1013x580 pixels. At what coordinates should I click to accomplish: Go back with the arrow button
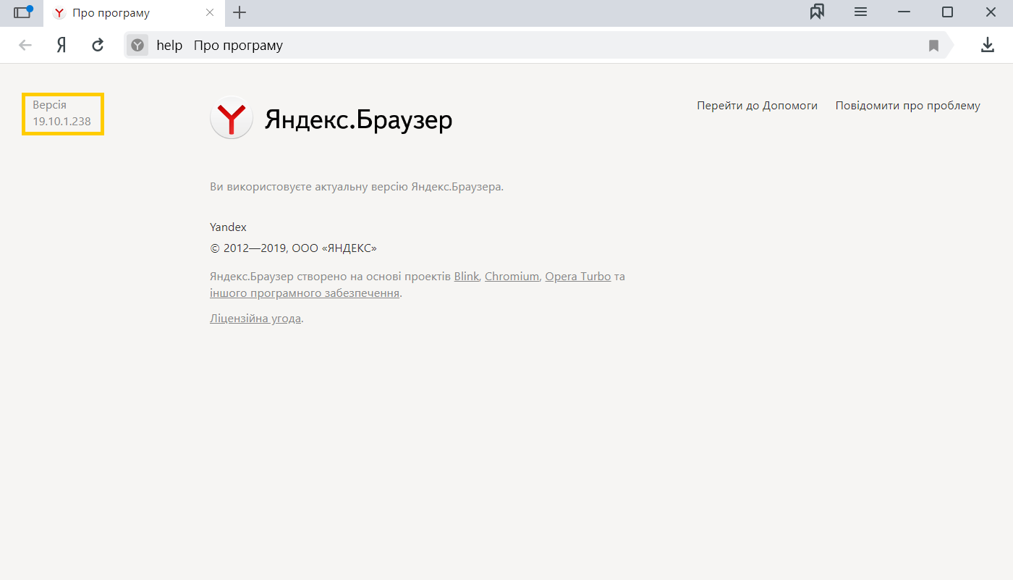click(x=25, y=46)
